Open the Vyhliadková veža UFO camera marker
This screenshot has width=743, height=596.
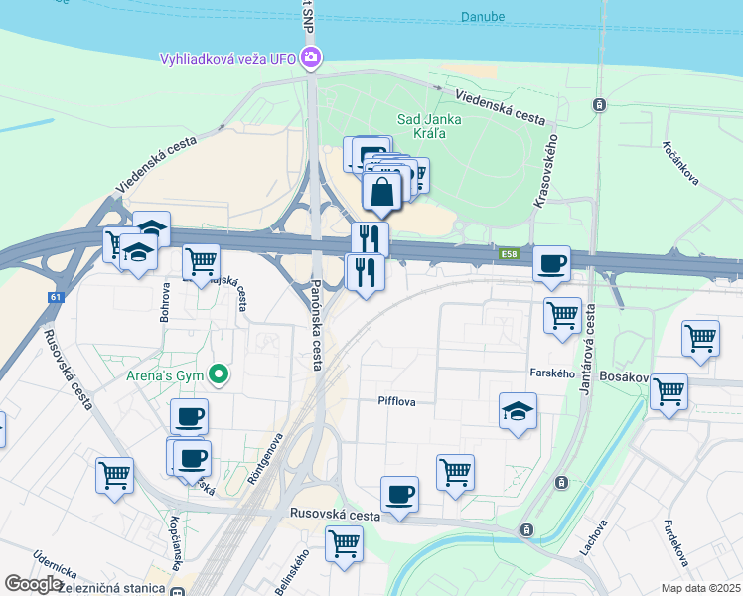312,59
